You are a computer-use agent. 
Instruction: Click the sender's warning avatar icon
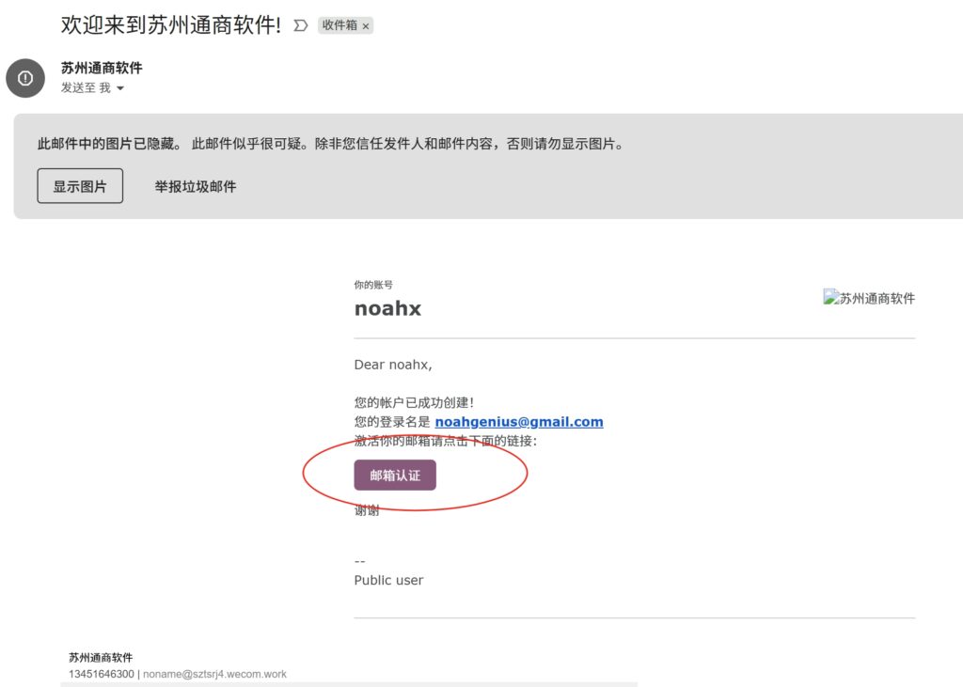click(25, 77)
